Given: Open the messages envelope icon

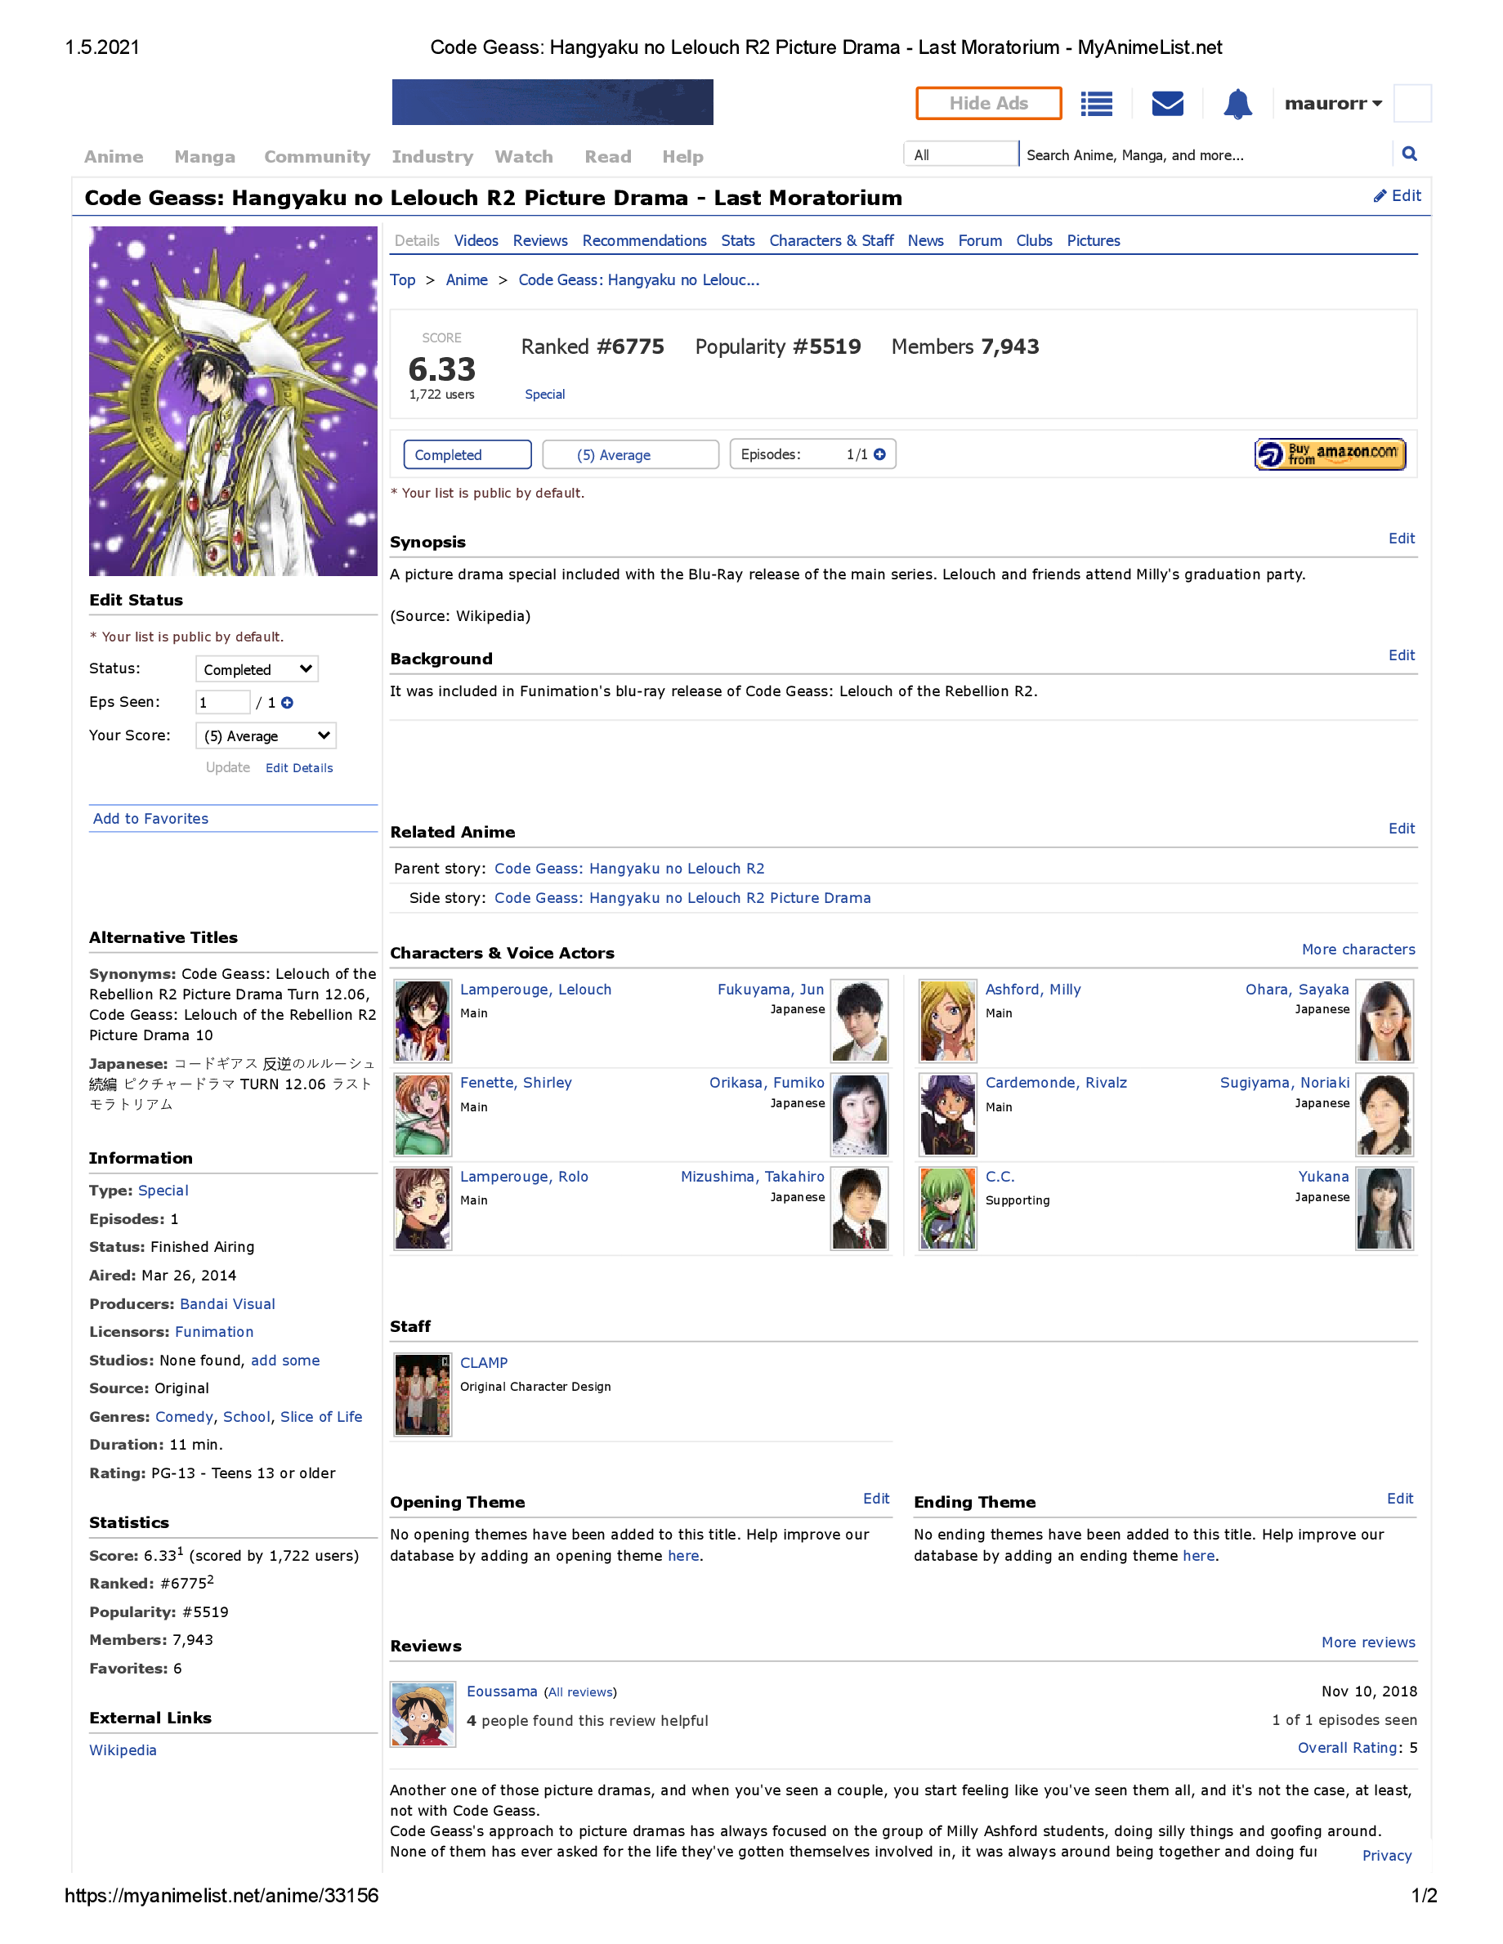Looking at the screenshot, I should (x=1167, y=104).
